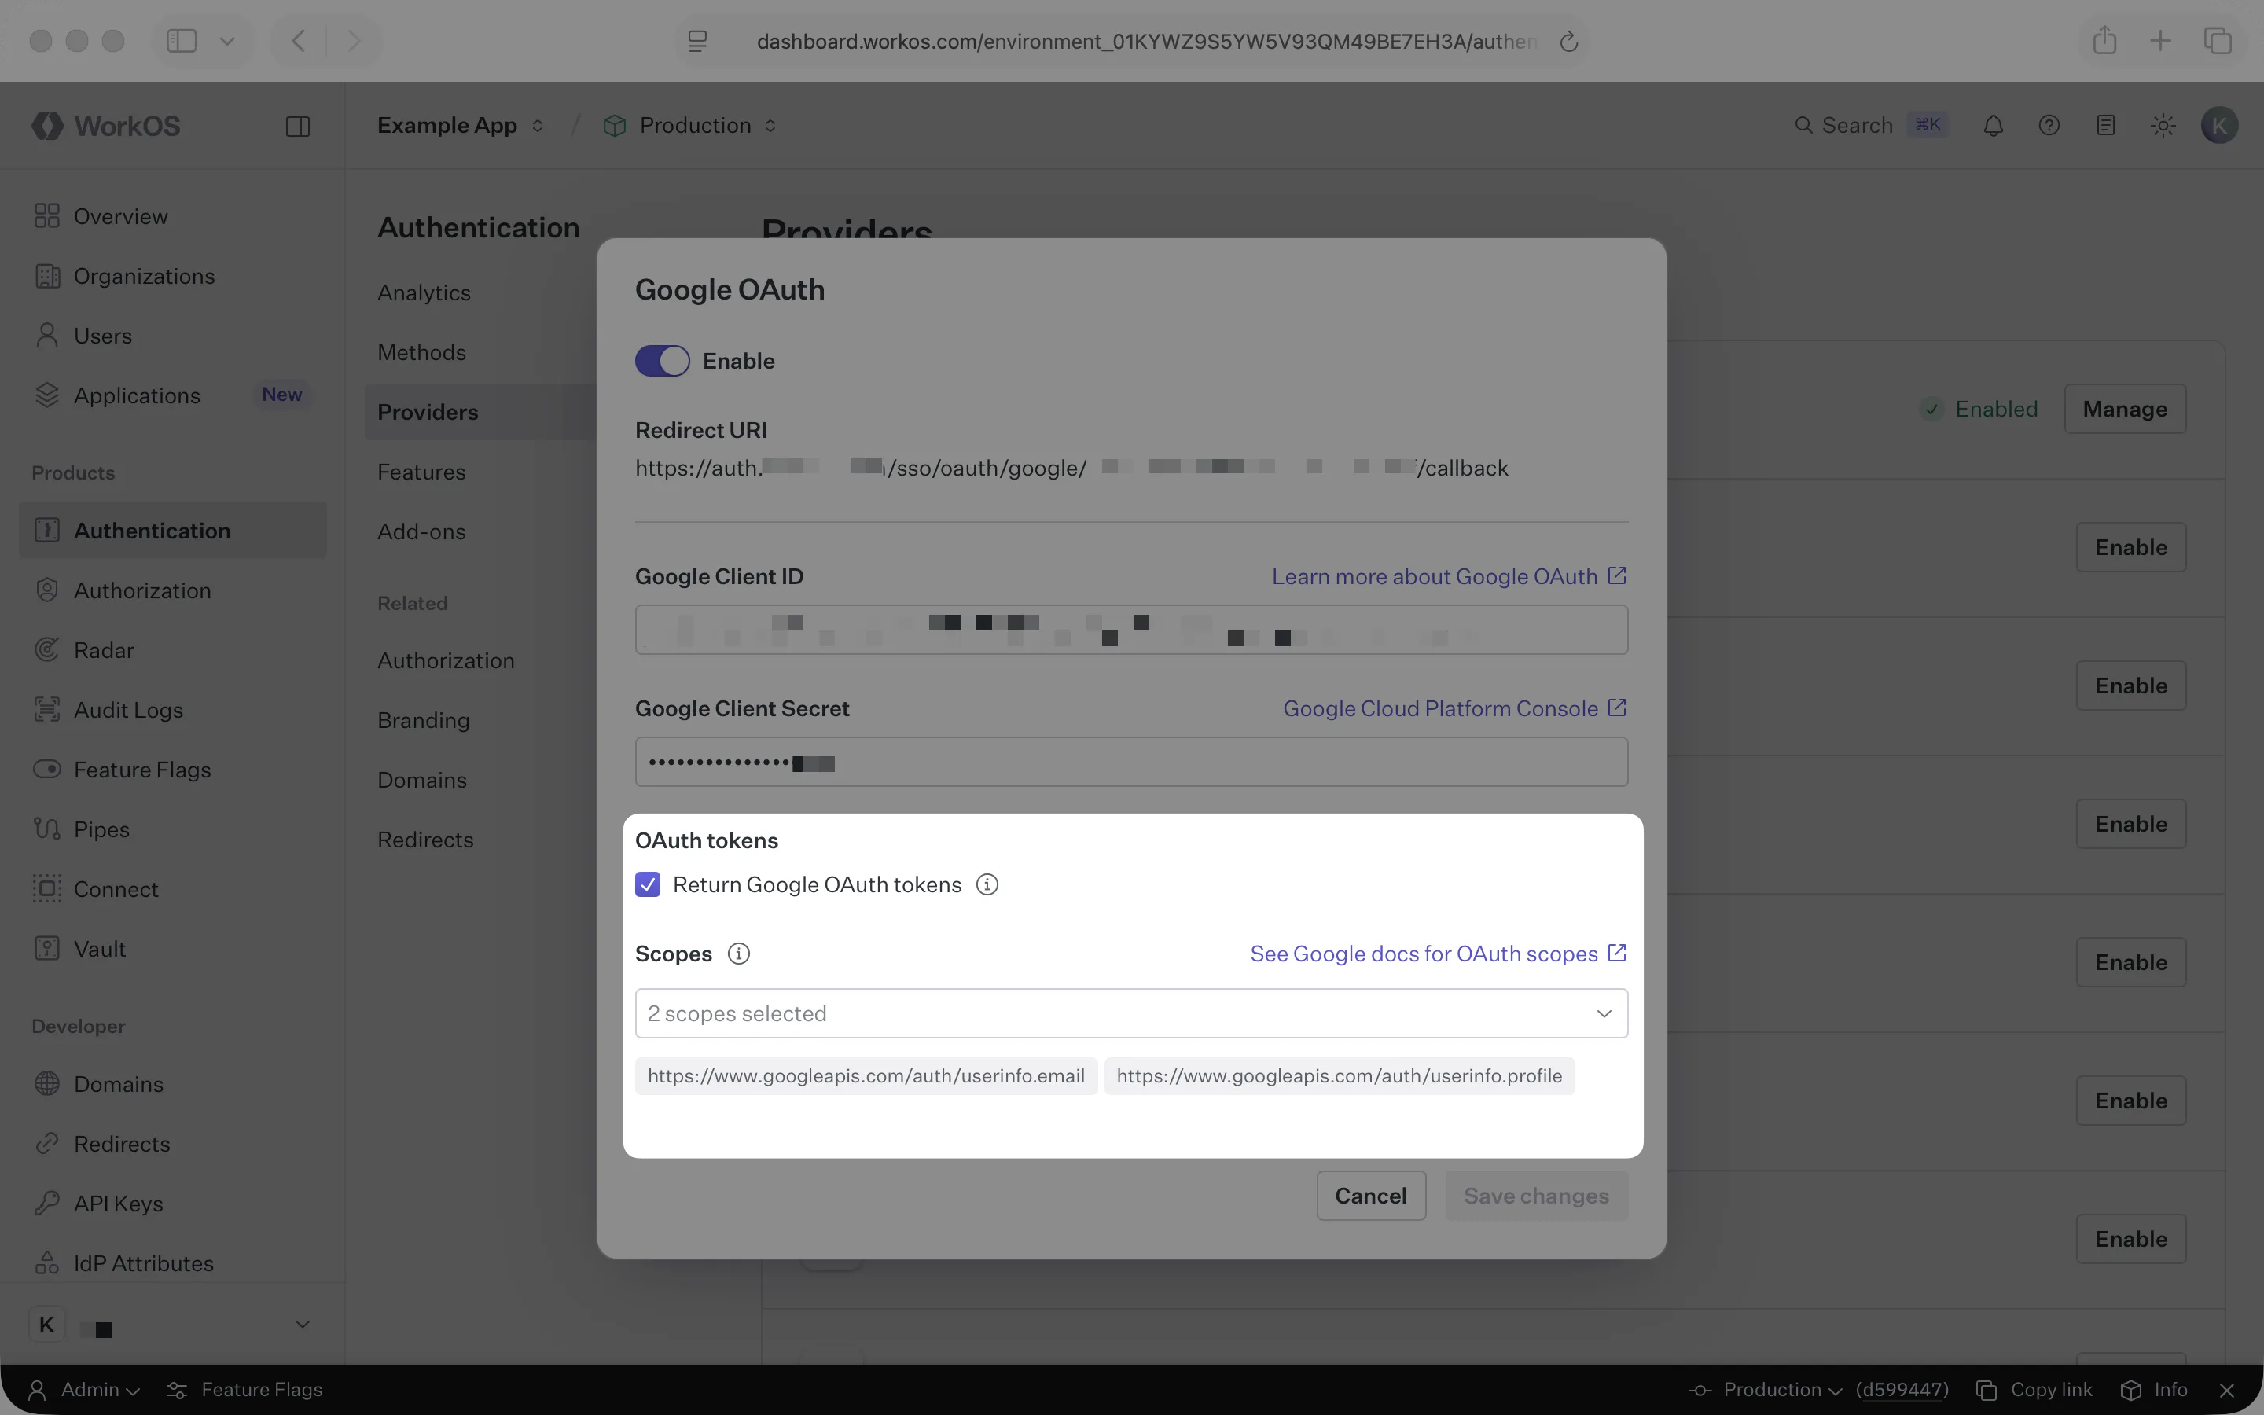This screenshot has width=2264, height=1415.
Task: Toggle the browser sidebar icon
Action: (x=182, y=40)
